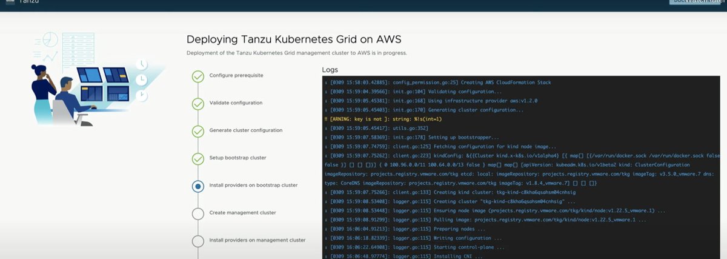
Task: Click the green checkmark beside Generate cluster configuration
Action: pos(198,131)
